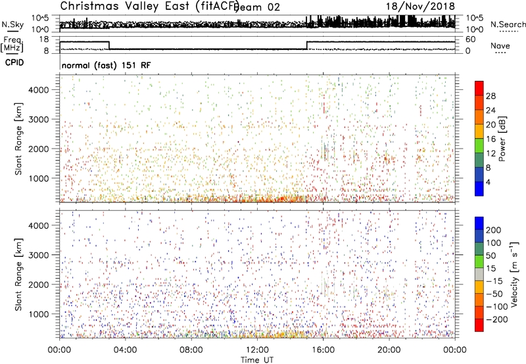Image resolution: width=526 pixels, height=364 pixels.
Task: Click the solid line sample under "N.Sky"
Action: (12, 31)
